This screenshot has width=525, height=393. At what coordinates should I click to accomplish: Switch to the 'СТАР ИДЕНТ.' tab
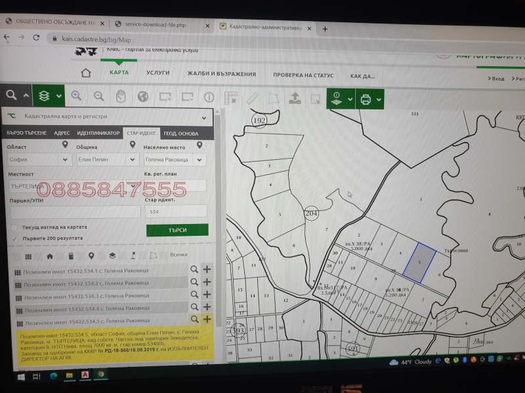tap(142, 132)
